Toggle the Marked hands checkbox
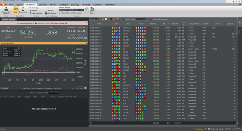Viewport: 242px width, 131px height. [124, 19]
